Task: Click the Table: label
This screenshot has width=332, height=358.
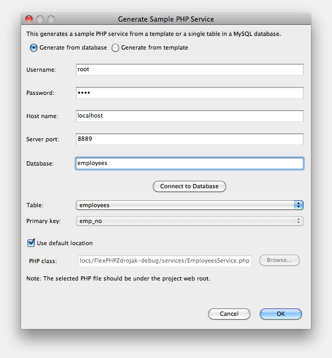Action: pos(35,205)
